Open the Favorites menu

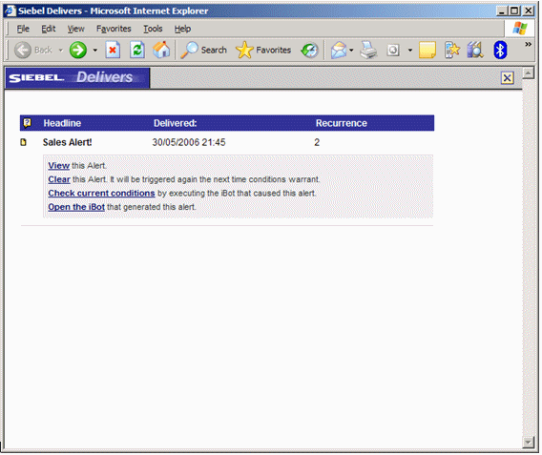114,29
